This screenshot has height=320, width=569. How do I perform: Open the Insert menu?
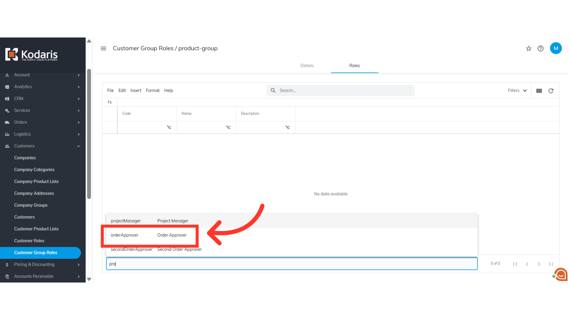coord(136,91)
